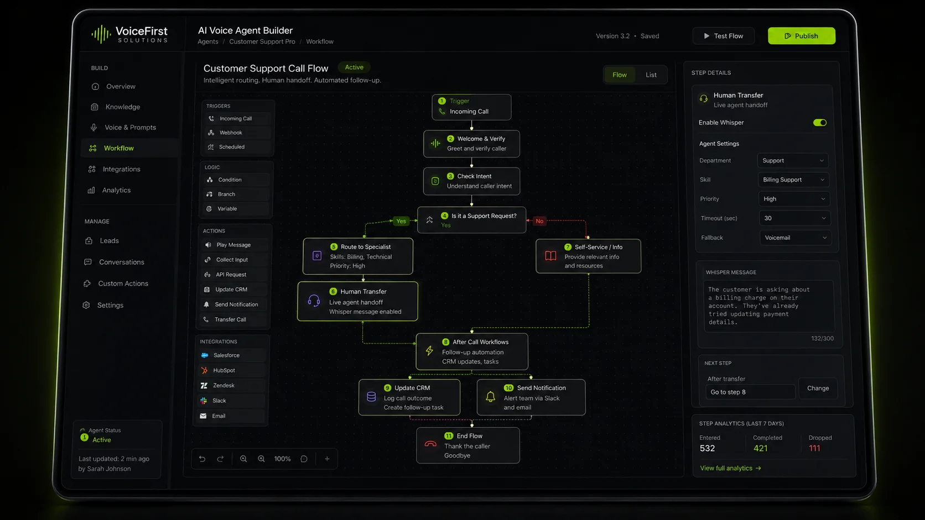Viewport: 925px width, 520px height.
Task: Add Send Notification action from palette
Action: pos(233,304)
